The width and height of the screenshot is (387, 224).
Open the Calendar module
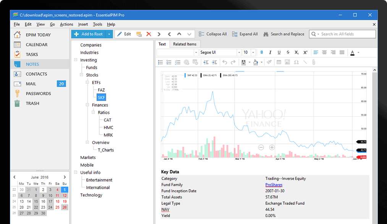click(x=36, y=45)
